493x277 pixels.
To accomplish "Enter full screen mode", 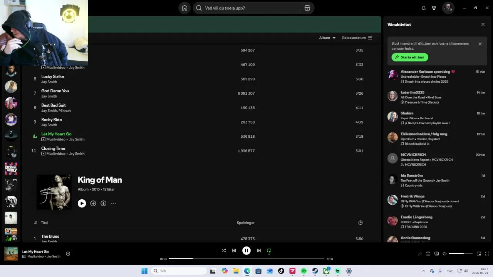I will pos(487,254).
